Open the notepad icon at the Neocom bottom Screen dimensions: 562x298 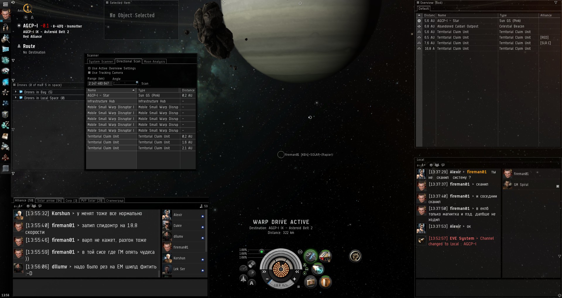tap(5, 168)
